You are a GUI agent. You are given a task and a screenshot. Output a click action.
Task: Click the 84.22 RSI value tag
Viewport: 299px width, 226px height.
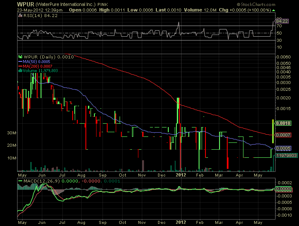282,21
